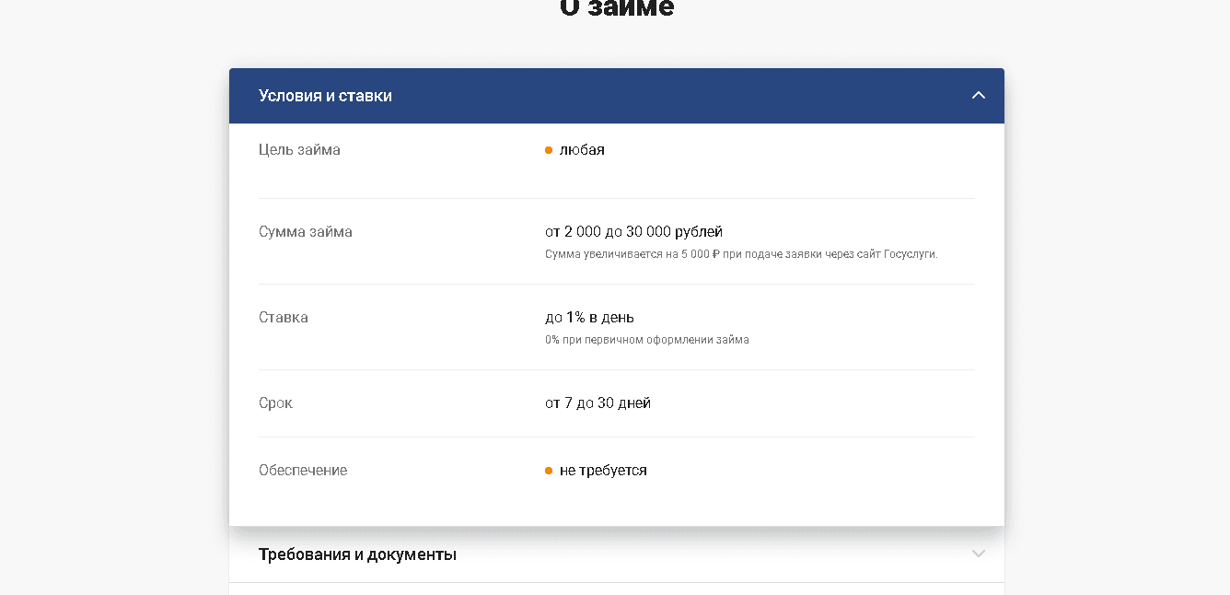Click the «Срок» row label

tap(275, 402)
